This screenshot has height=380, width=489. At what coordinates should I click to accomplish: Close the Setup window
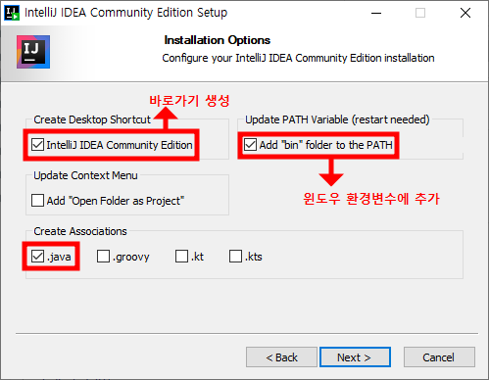465,13
